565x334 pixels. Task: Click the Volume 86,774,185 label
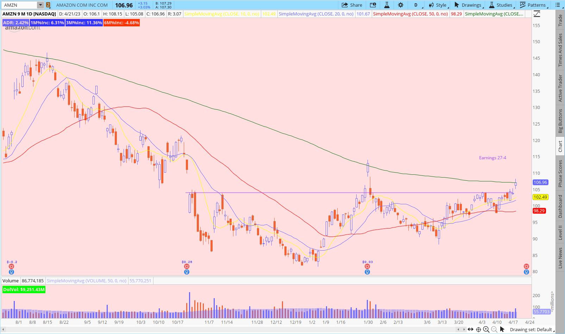pyautogui.click(x=23, y=281)
